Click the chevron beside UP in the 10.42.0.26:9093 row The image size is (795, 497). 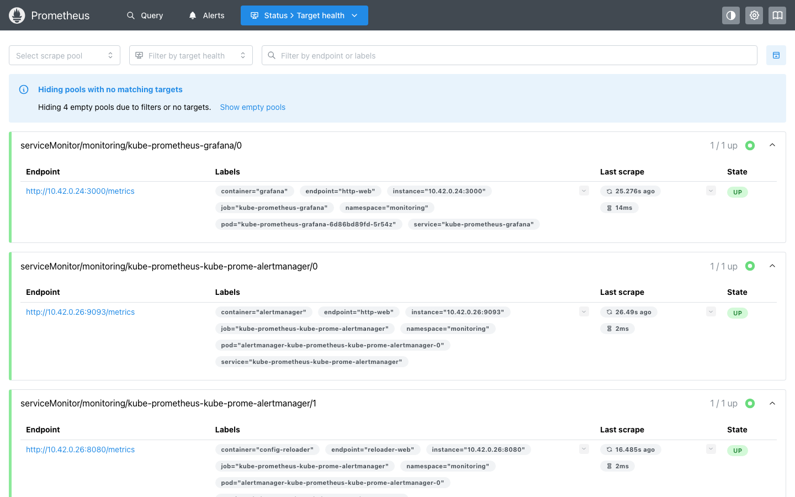(711, 312)
